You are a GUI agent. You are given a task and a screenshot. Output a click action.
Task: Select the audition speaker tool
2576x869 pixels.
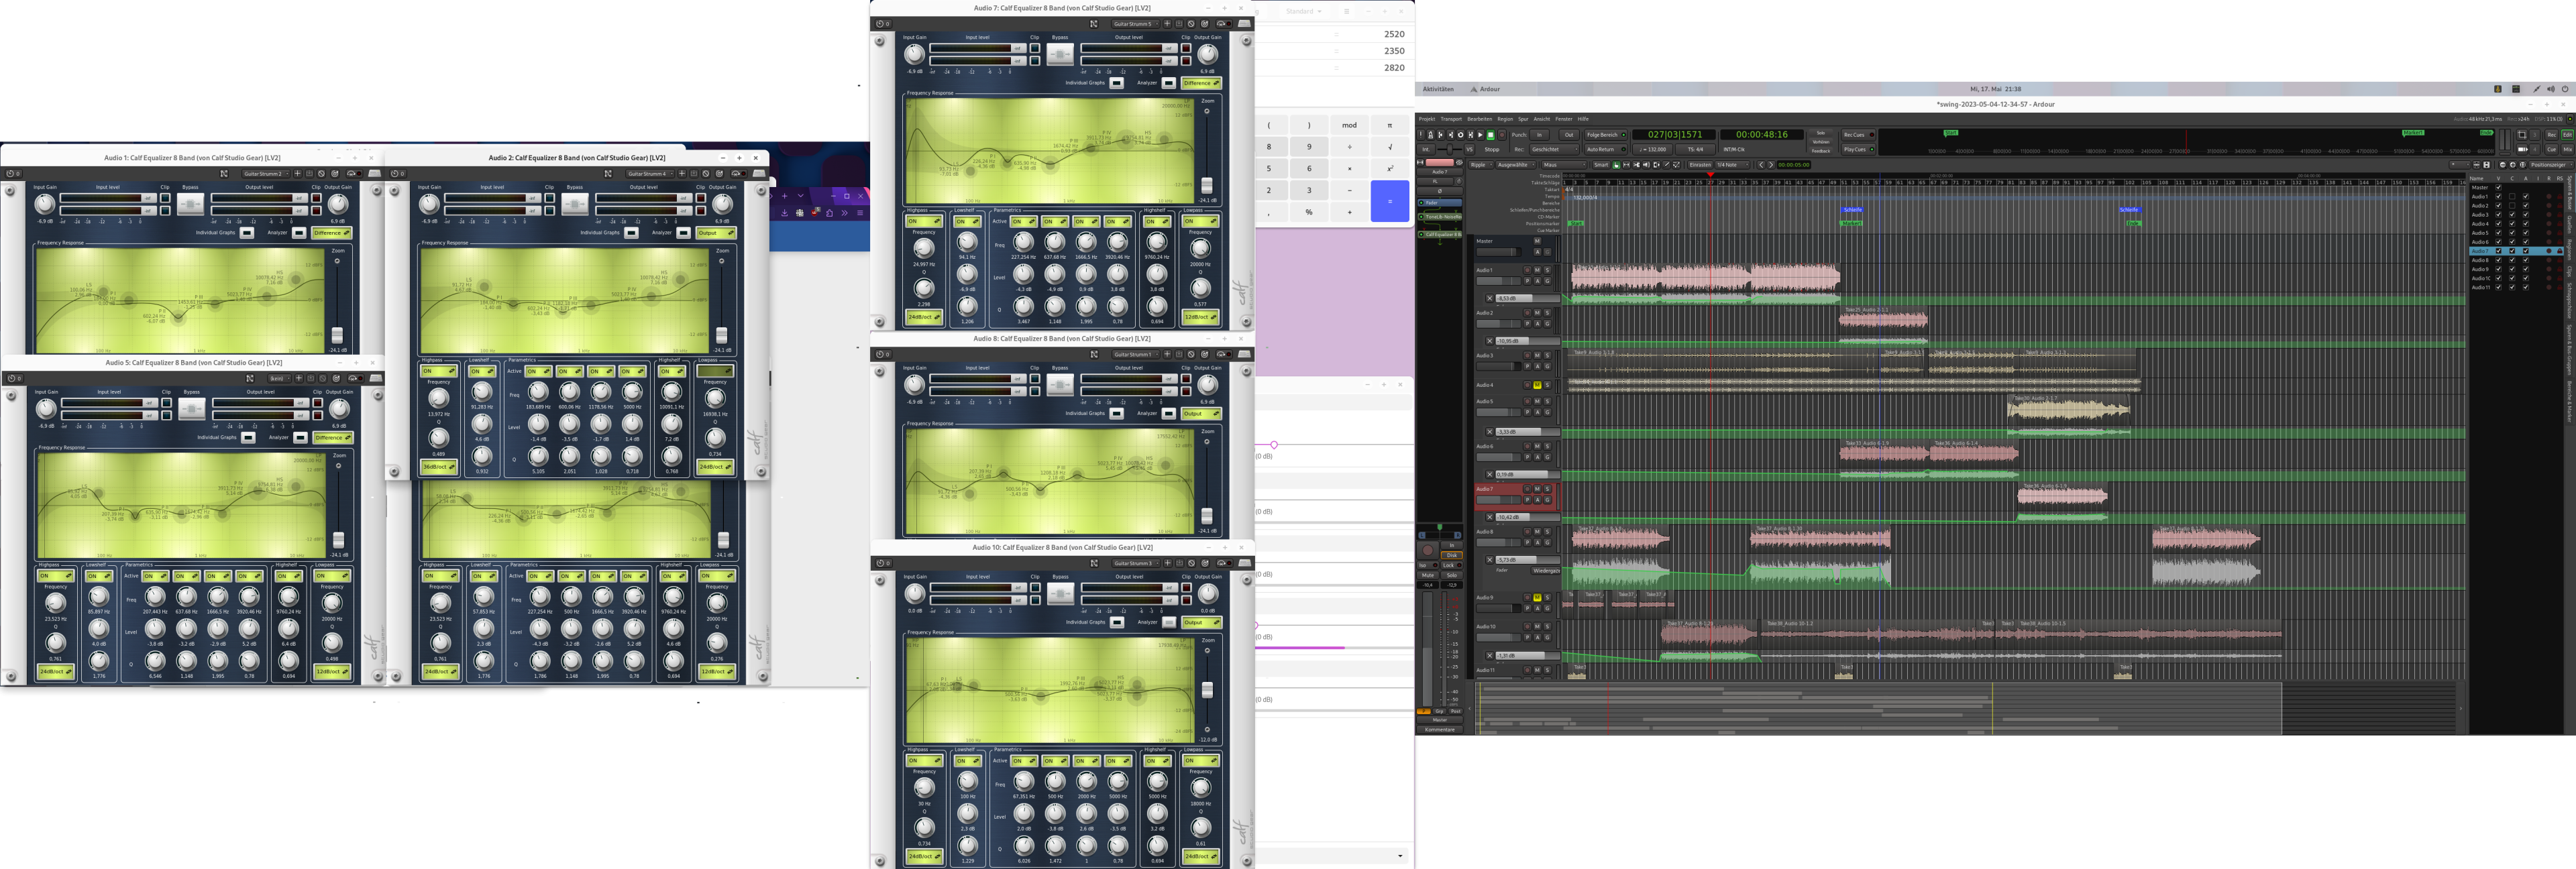pyautogui.click(x=1646, y=165)
